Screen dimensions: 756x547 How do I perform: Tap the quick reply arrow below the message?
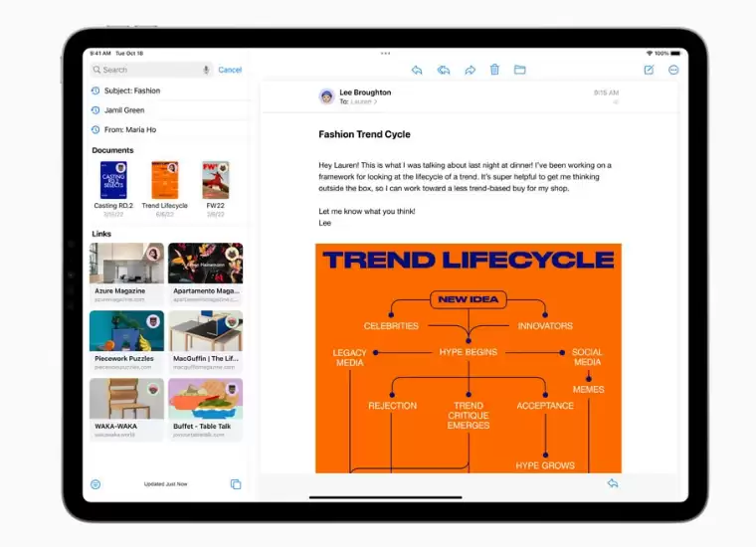(x=613, y=483)
